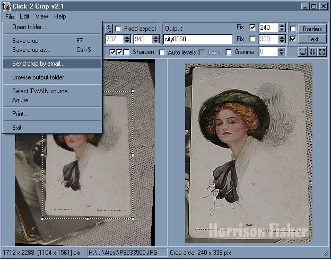331x259 pixels.
Task: Click the bottom-middle crop selection handle
Action: click(88, 219)
